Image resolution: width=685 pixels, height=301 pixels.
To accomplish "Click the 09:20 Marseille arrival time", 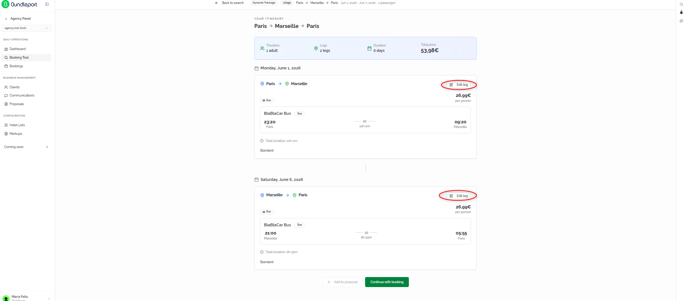I will [460, 122].
